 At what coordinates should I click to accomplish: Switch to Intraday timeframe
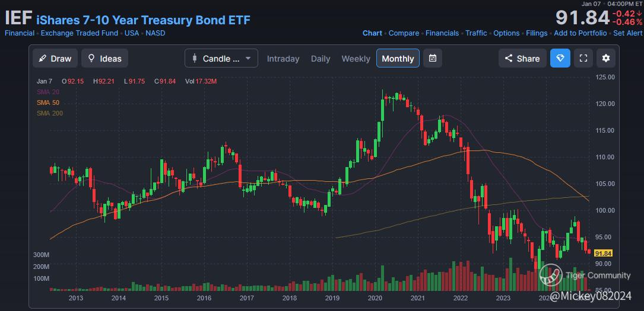pos(283,59)
